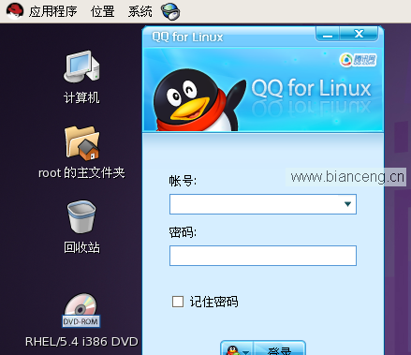Select the 计算机 (Computer) desktop icon

(x=81, y=67)
